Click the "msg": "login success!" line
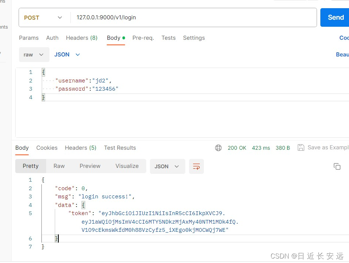 [x=95, y=197]
